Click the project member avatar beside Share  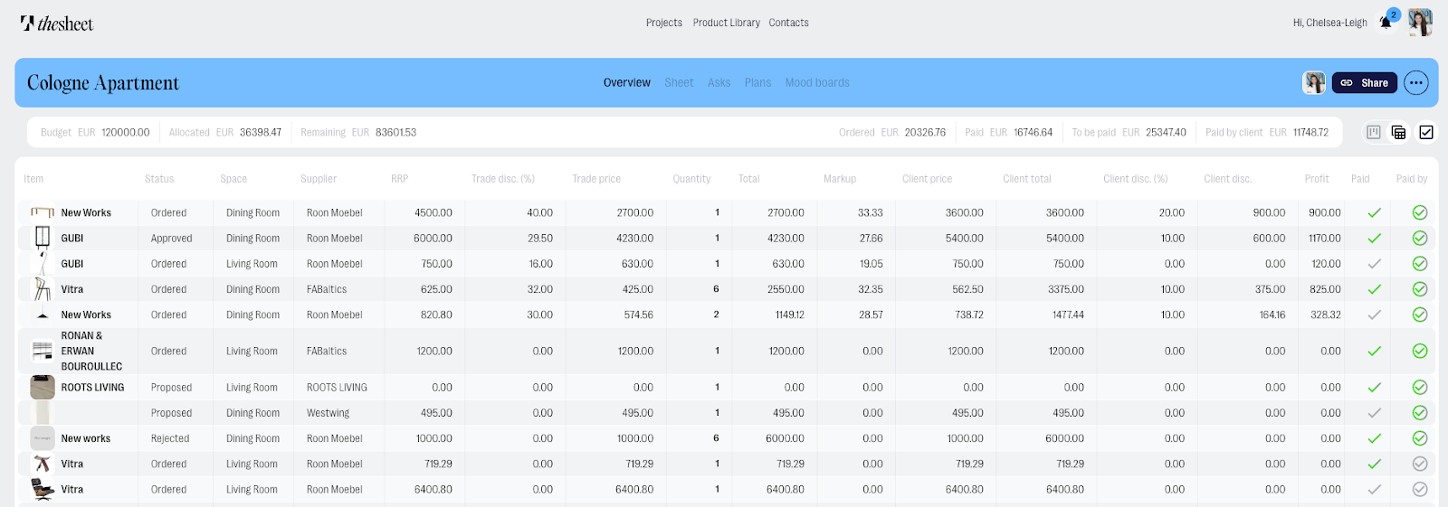[1314, 83]
